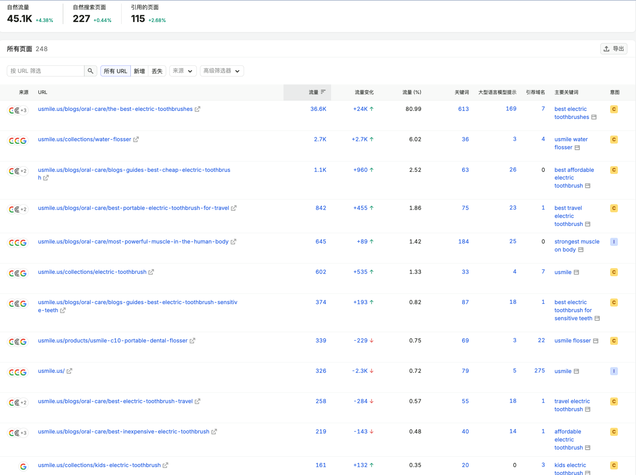Open external link icon next to usmile.us/
This screenshot has width=636, height=475.
click(69, 371)
